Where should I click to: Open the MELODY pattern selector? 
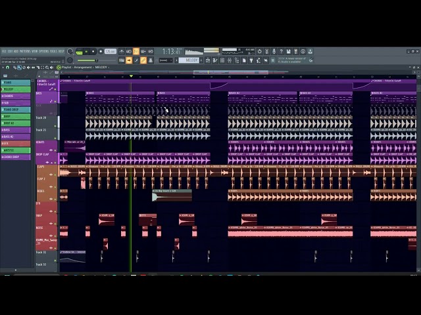tap(189, 60)
